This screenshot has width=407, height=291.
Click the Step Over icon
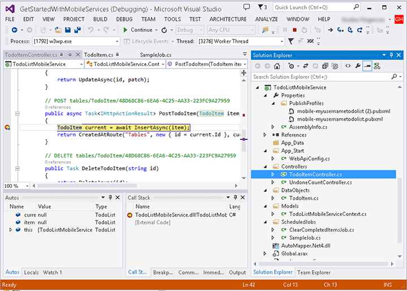pyautogui.click(x=350, y=30)
